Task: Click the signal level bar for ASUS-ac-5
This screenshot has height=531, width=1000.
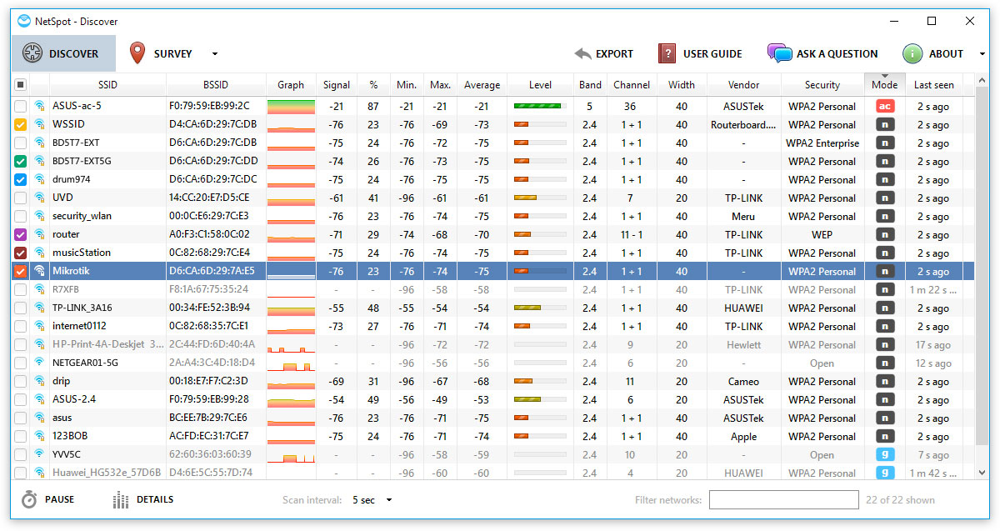Action: tap(540, 106)
